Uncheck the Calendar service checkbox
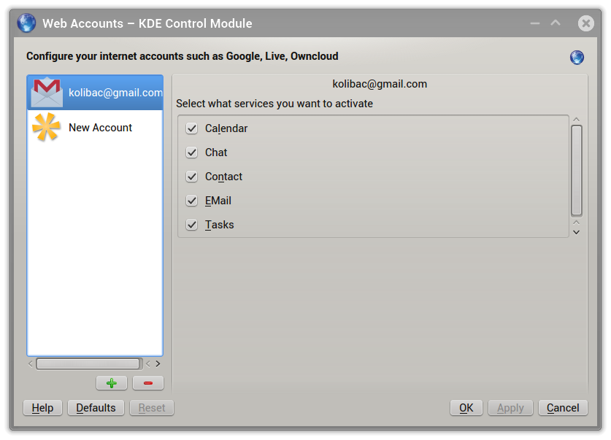The height and width of the screenshot is (440, 611). click(192, 128)
